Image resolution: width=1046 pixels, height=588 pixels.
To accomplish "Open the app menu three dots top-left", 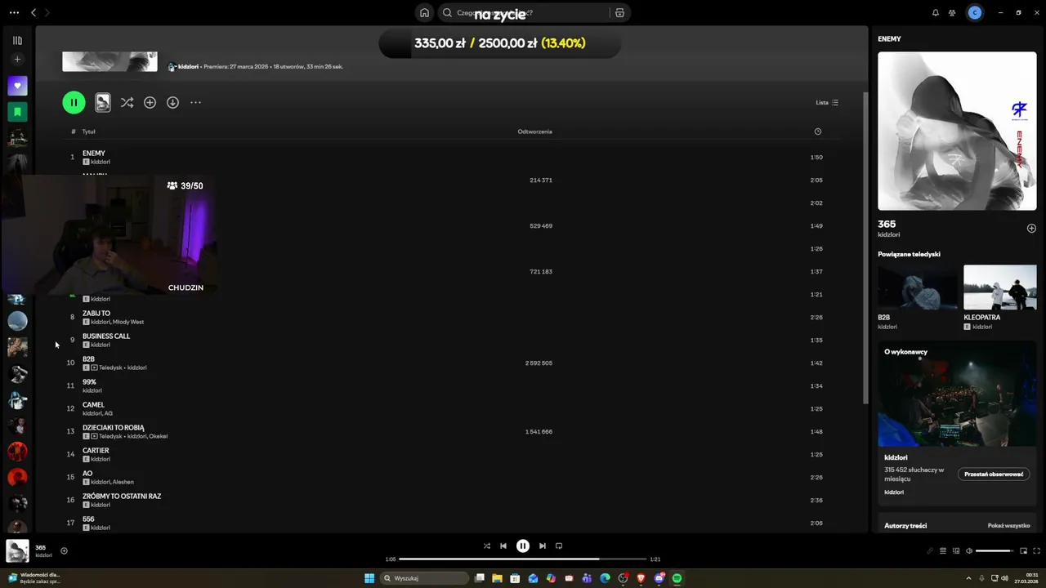I will (14, 13).
